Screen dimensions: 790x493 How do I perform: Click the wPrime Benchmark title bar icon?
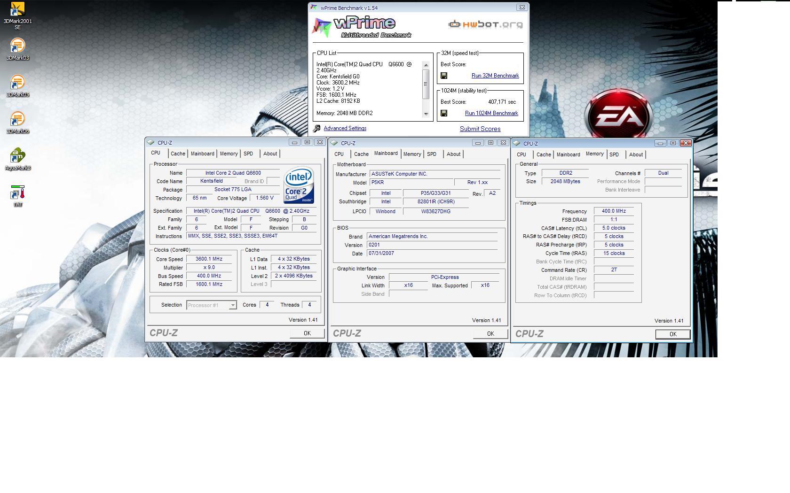(x=314, y=8)
